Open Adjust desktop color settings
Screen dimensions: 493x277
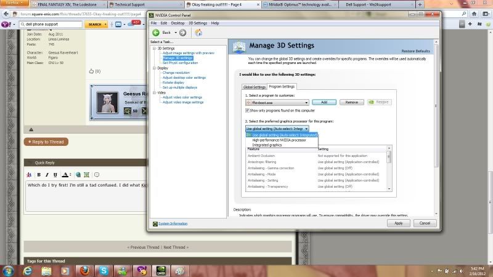(184, 78)
